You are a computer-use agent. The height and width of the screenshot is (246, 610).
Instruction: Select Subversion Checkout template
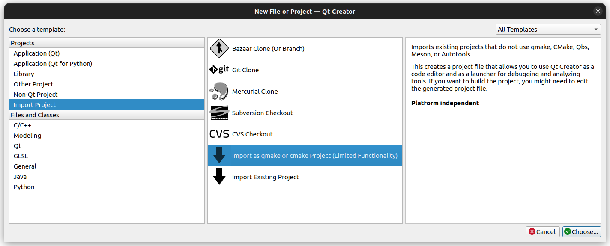click(305, 113)
